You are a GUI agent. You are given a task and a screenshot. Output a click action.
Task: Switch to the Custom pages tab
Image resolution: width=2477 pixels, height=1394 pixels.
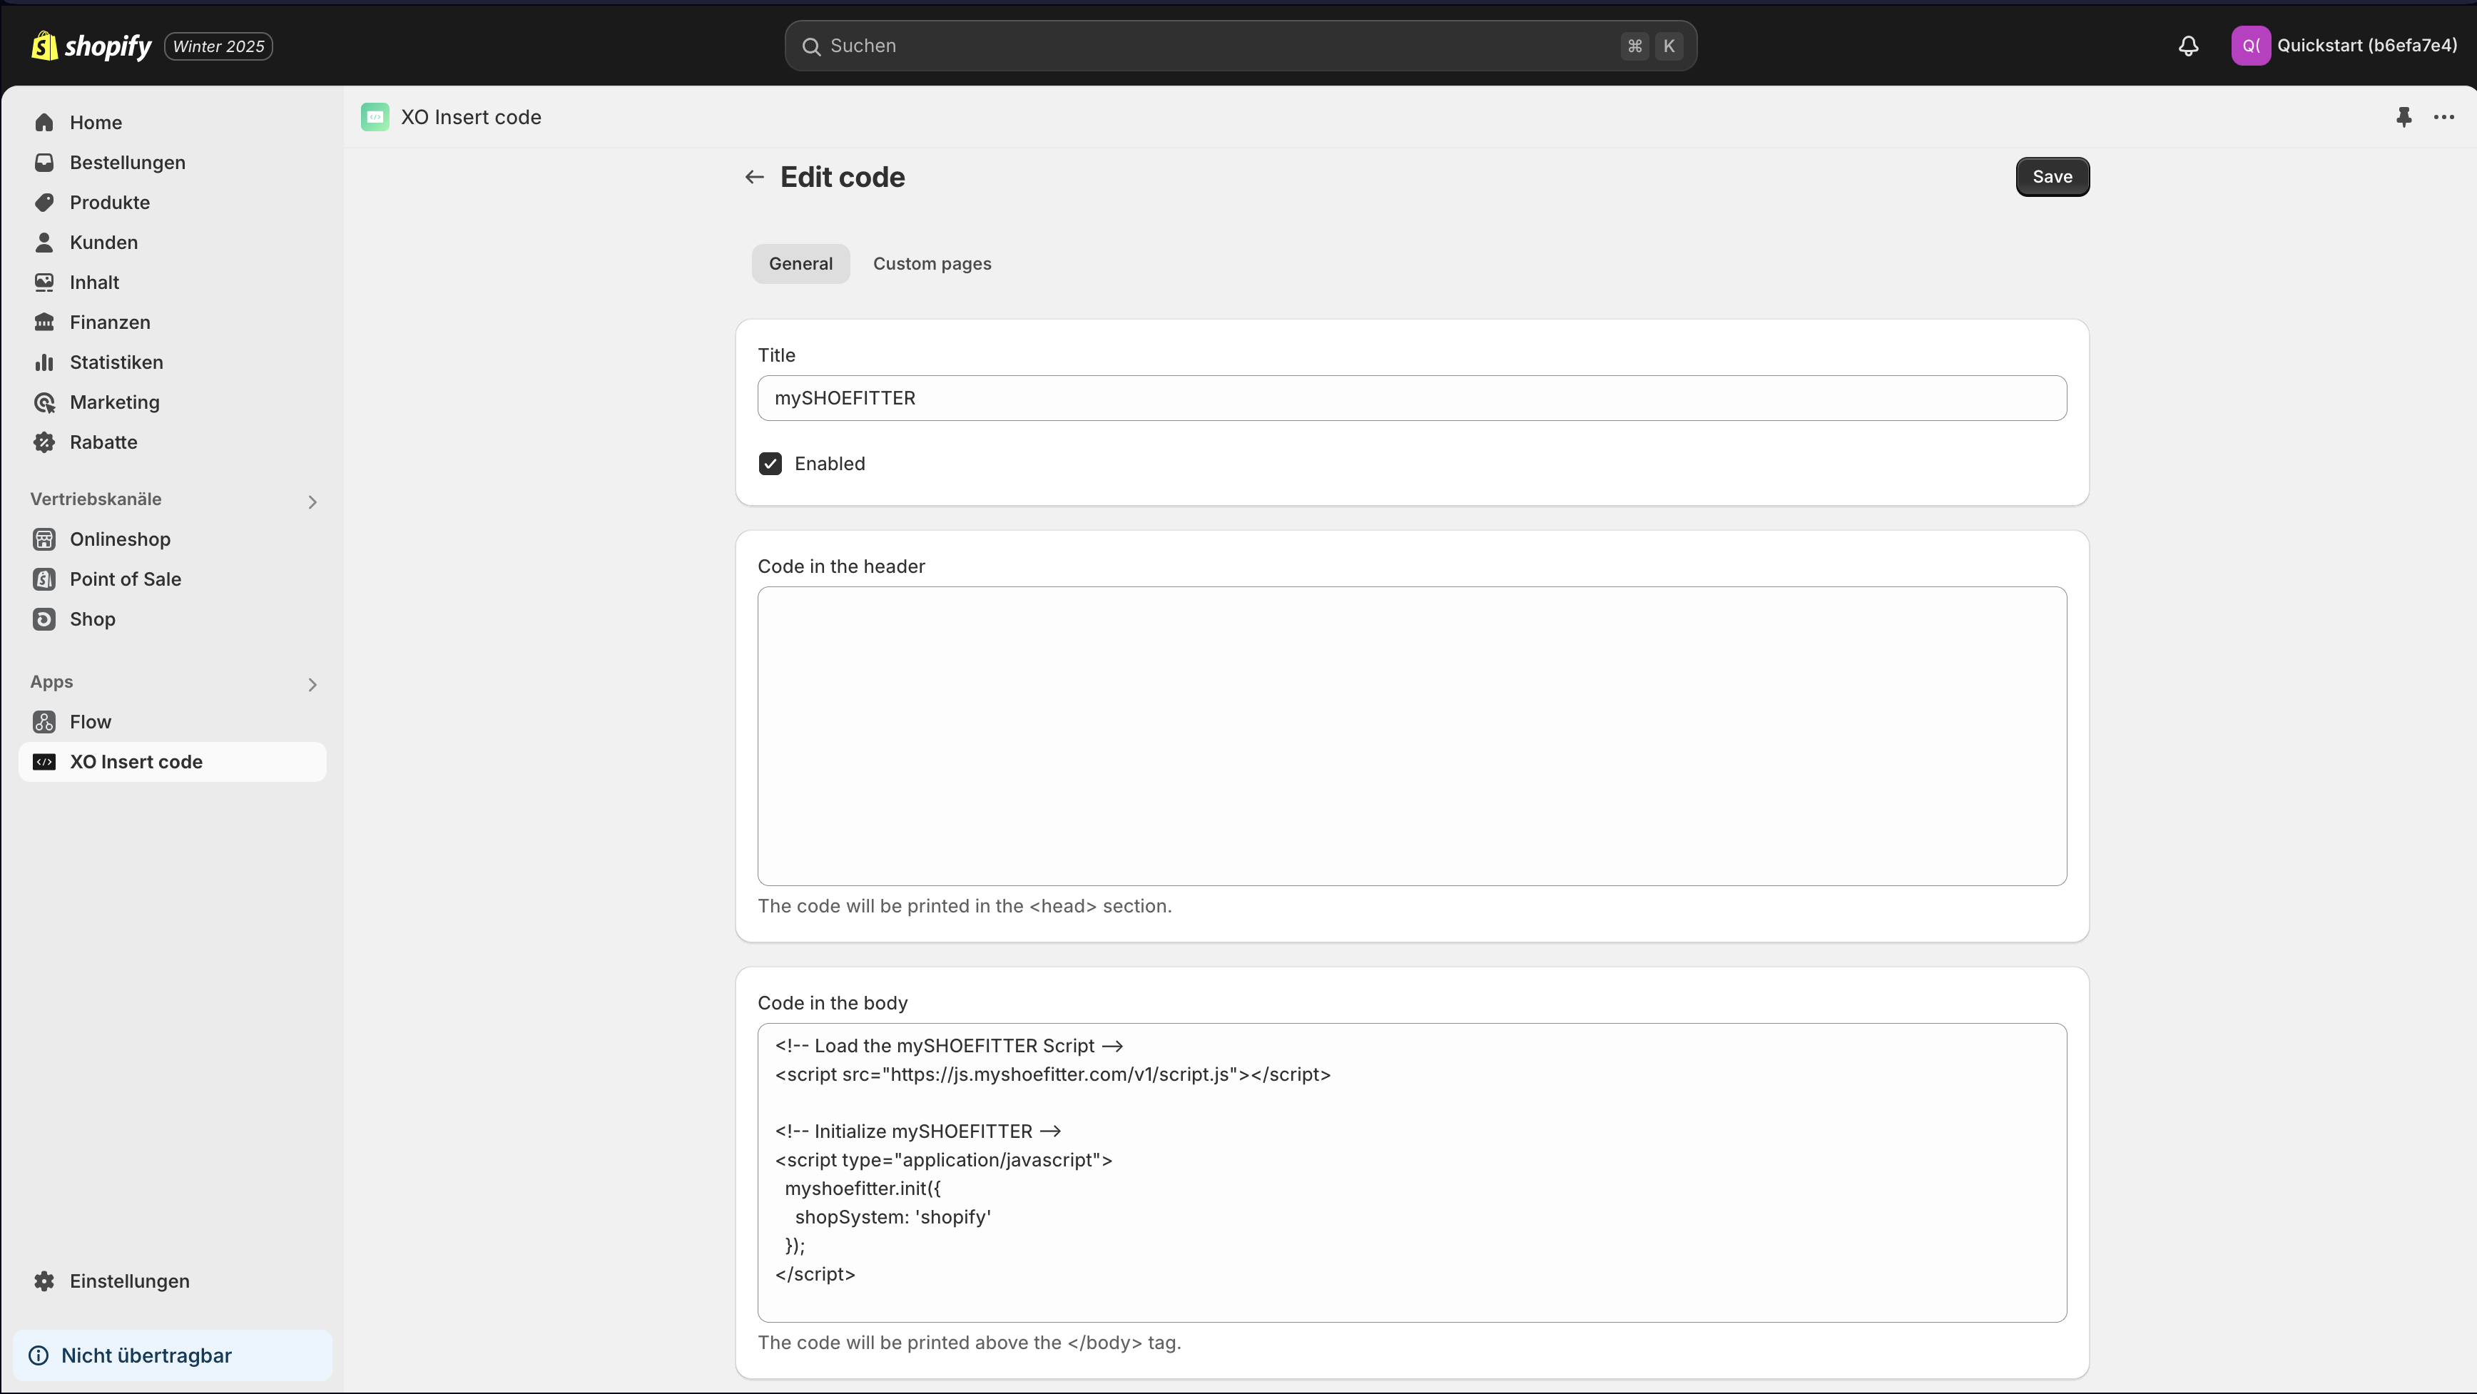pos(932,263)
